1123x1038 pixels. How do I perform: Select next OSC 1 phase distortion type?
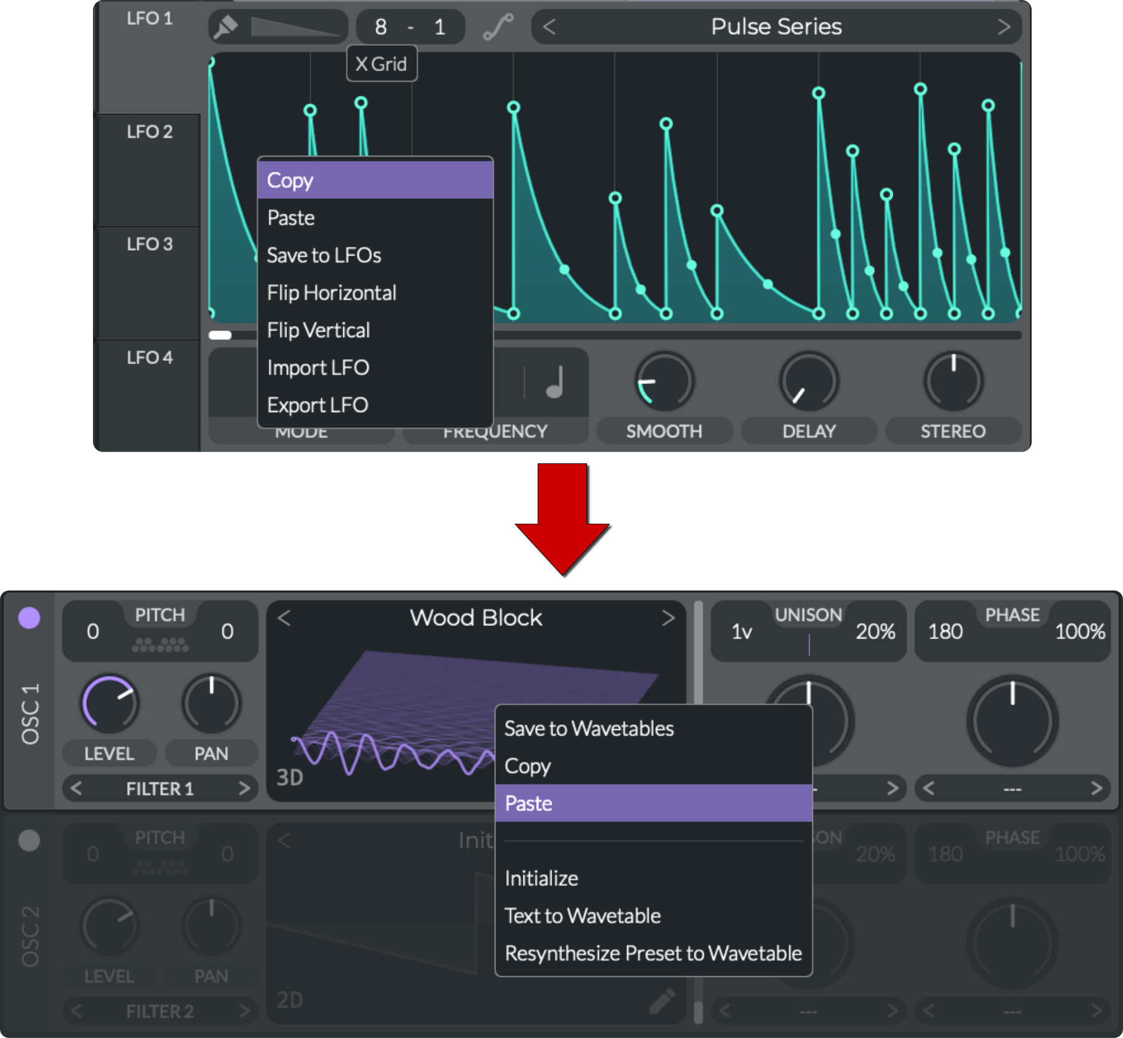pyautogui.click(x=1096, y=789)
